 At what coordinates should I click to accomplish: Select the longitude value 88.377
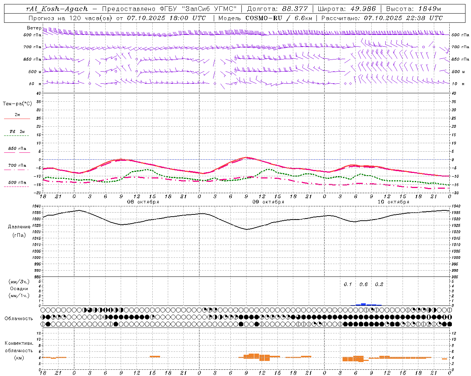pos(294,9)
